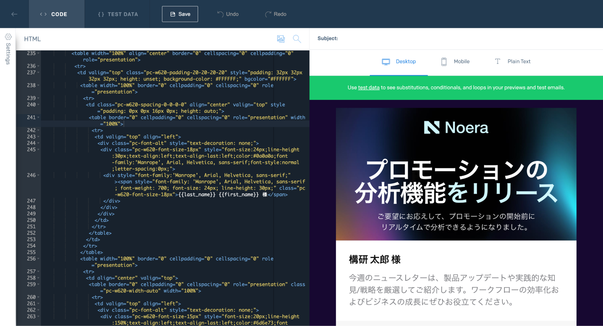Image resolution: width=603 pixels, height=326 pixels.
Task: Open the test data link in the green banner
Action: [368, 88]
